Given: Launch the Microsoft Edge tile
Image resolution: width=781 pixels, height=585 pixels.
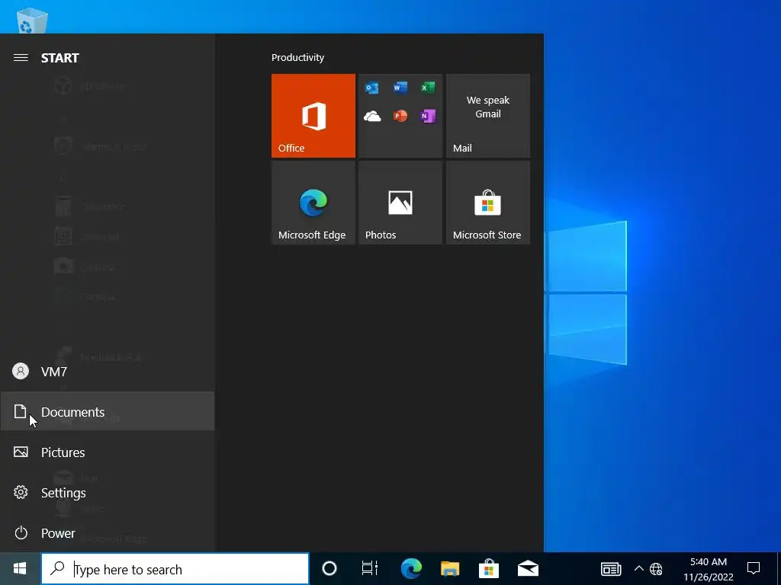Looking at the screenshot, I should click(x=313, y=203).
